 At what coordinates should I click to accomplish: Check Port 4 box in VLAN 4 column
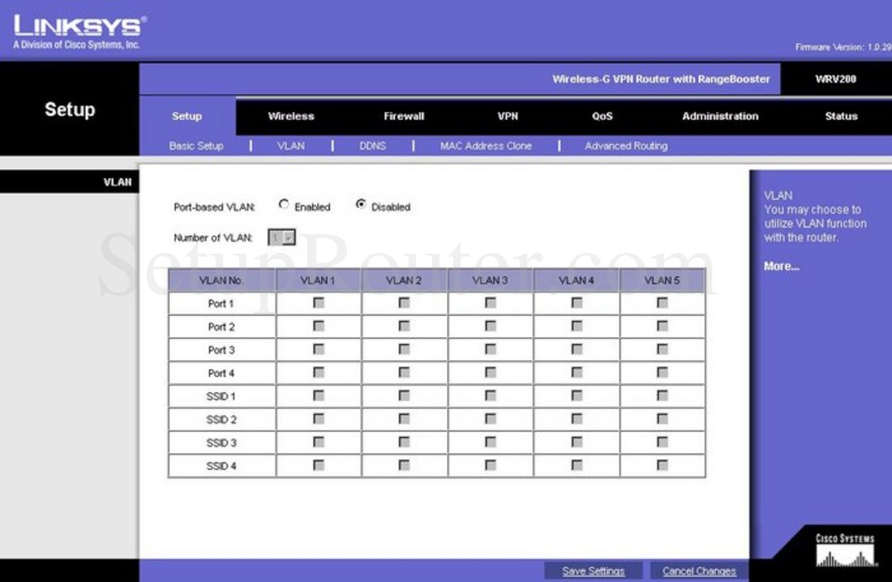(x=577, y=373)
